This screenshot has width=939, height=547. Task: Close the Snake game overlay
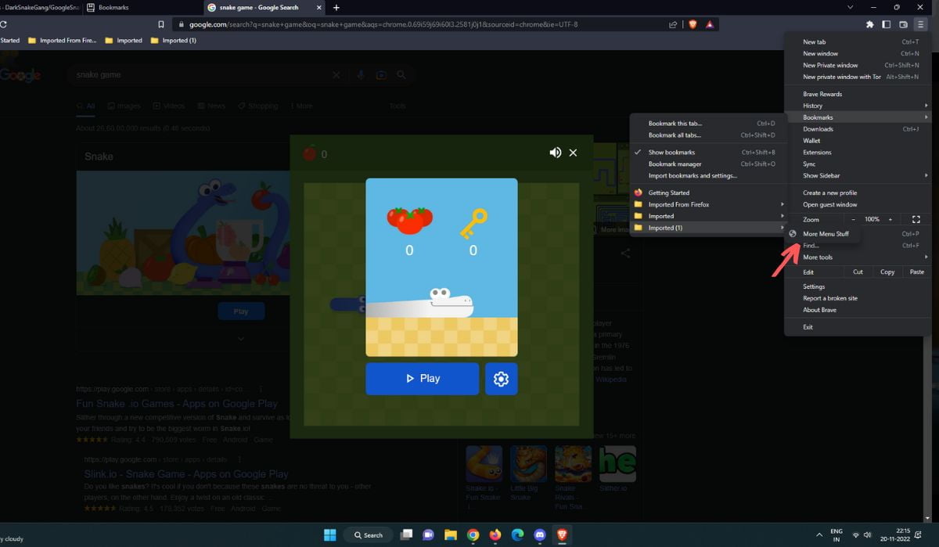573,153
